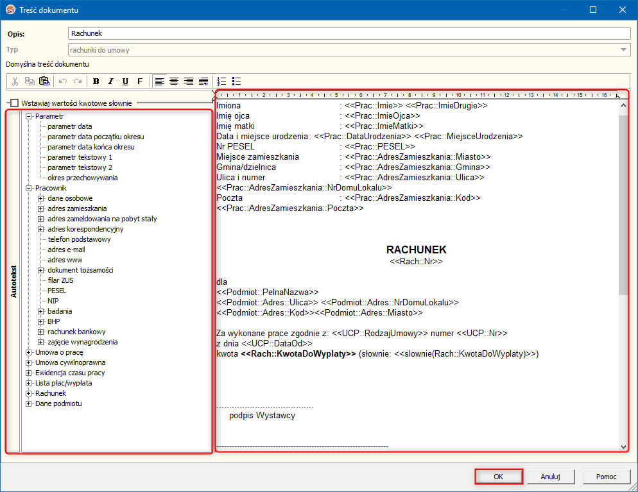Select parametr data początku okresu

click(x=96, y=137)
